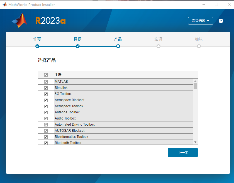
Task: Toggle the 5G Toolbox checkbox
Action: coord(46,94)
